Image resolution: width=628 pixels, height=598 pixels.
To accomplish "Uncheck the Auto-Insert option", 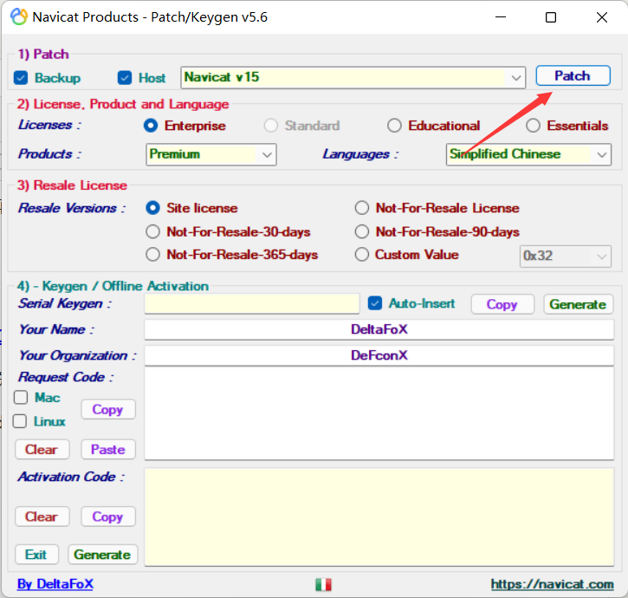I will tap(375, 303).
